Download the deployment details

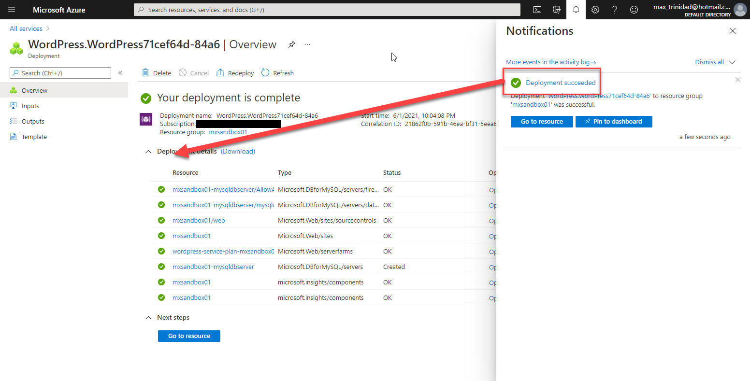[x=238, y=152]
